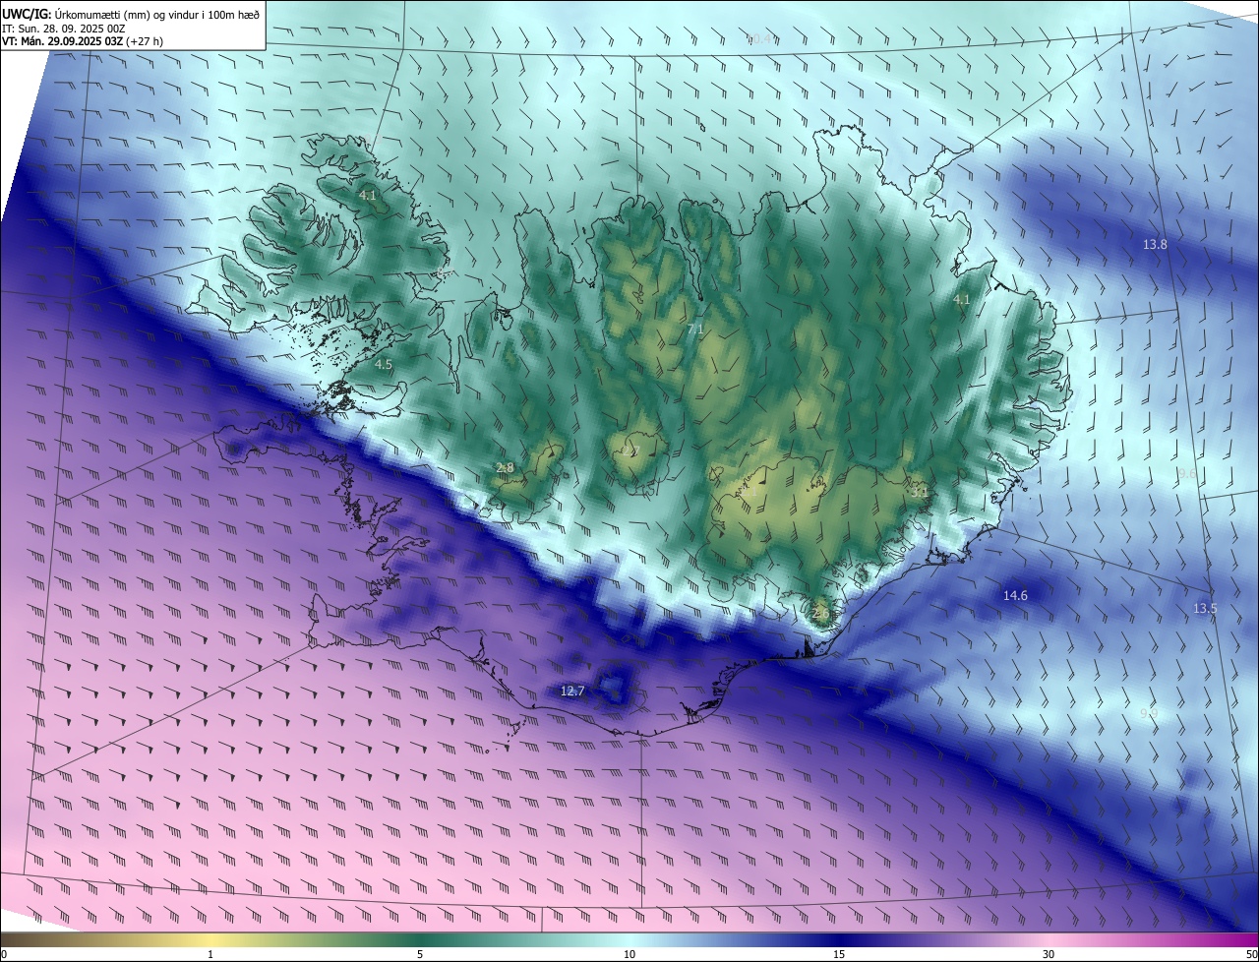
Task: Click the 14.6 value southeast of Iceland
Action: click(x=1015, y=596)
